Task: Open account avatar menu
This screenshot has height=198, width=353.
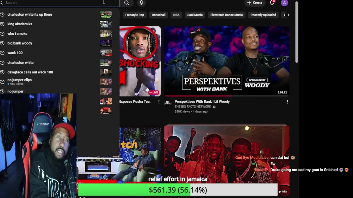Action: coord(284,3)
